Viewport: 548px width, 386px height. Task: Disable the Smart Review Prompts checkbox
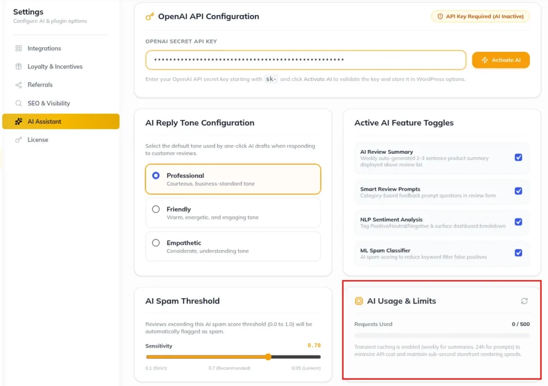pos(518,191)
